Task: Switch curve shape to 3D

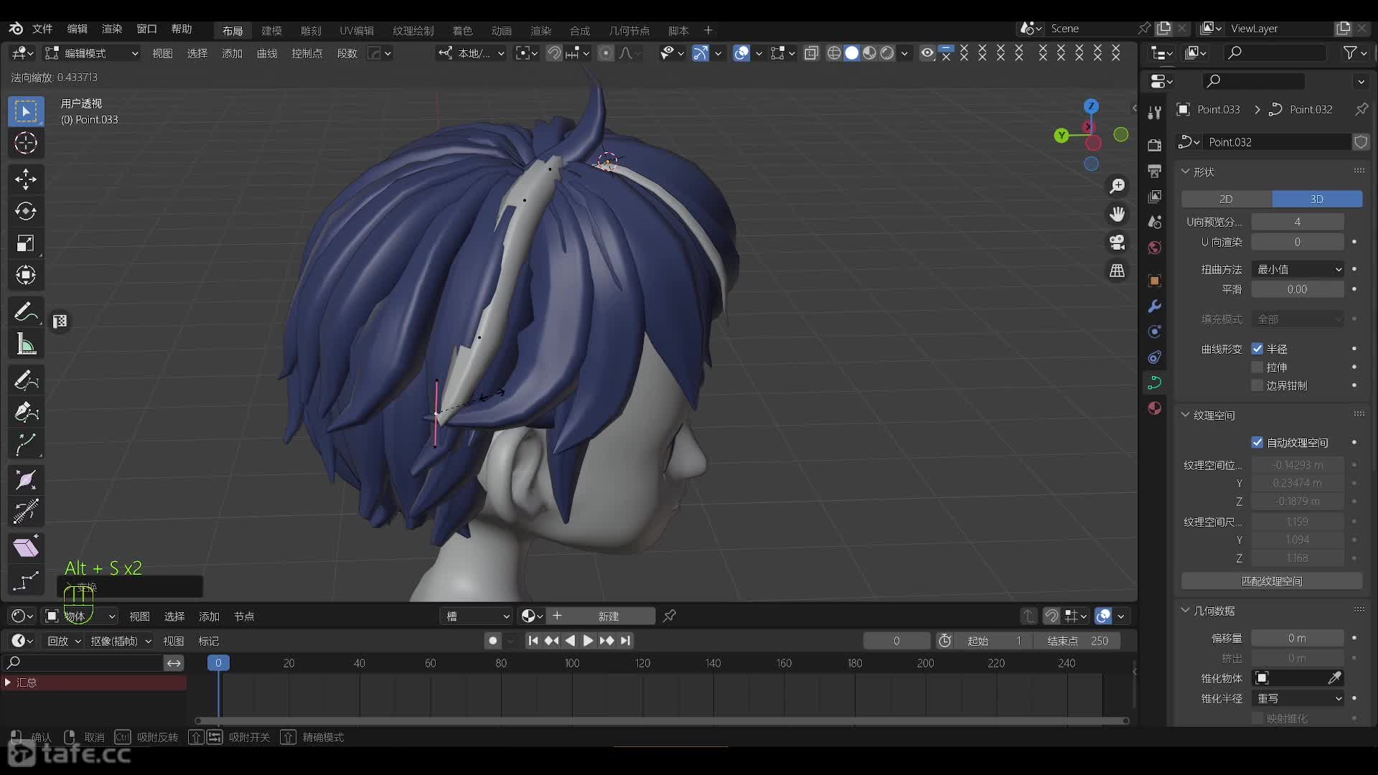Action: 1317,199
